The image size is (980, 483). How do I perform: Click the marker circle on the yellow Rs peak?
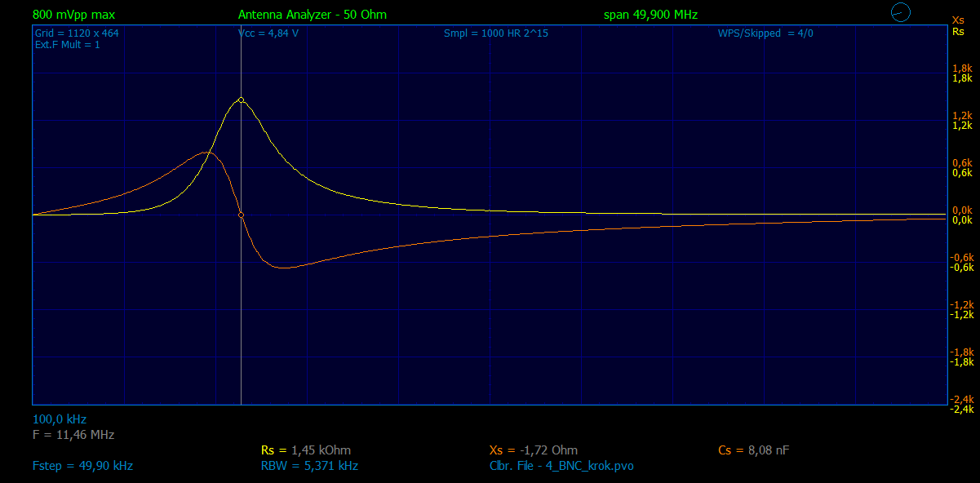(241, 100)
